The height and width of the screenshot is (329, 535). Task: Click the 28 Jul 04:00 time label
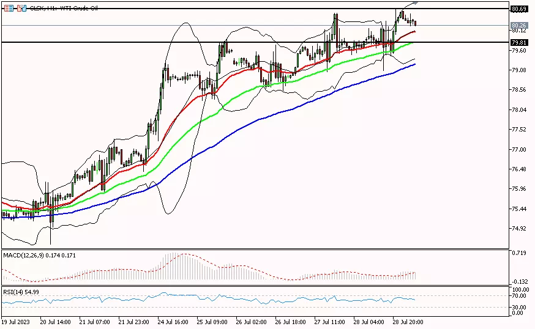coord(369,322)
